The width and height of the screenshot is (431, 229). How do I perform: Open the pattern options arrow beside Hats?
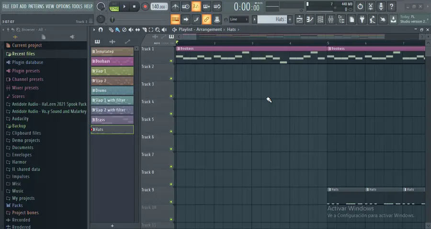pyautogui.click(x=255, y=20)
